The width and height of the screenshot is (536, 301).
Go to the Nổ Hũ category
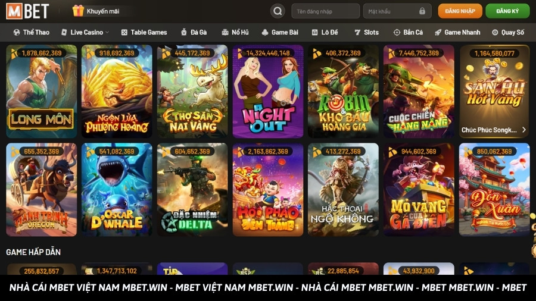(235, 32)
